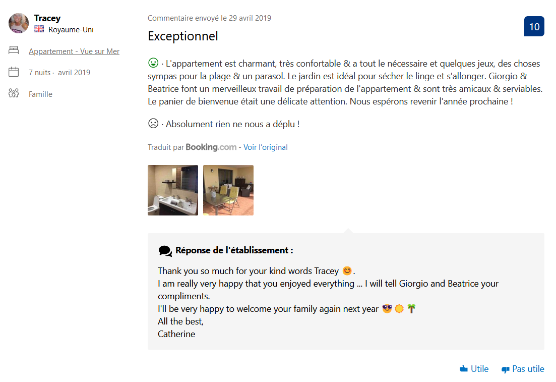Click the United Kingdom flag icon
Screen dimensions: 556x382
[x=39, y=29]
